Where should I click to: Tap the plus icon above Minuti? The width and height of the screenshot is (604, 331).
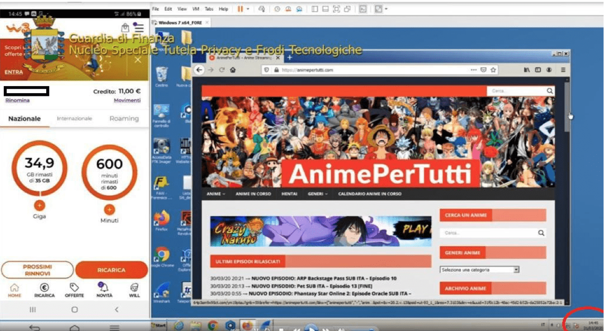coord(109,210)
